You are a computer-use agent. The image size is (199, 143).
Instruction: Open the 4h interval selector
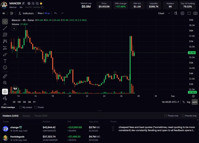tap(4, 13)
